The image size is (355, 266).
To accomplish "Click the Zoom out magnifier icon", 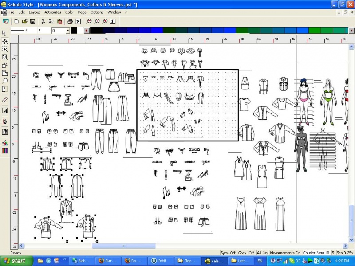I will [x=89, y=21].
